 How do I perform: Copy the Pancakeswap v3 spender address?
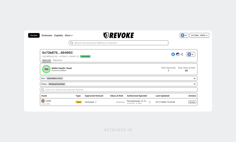(150, 102)
